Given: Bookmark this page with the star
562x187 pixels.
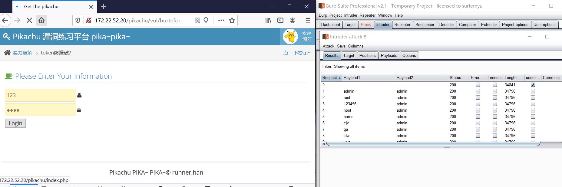Looking at the screenshot, I should (x=232, y=20).
